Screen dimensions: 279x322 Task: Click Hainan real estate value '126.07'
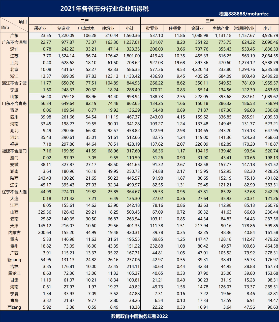pyautogui.click(x=225, y=287)
